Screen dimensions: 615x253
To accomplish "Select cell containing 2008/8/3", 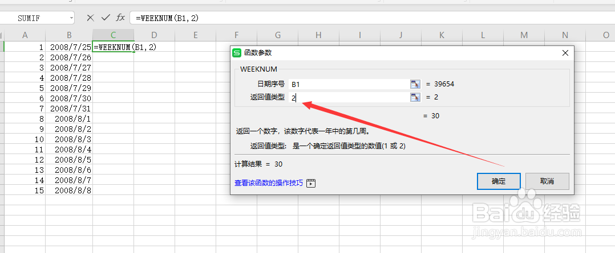I will coord(69,139).
